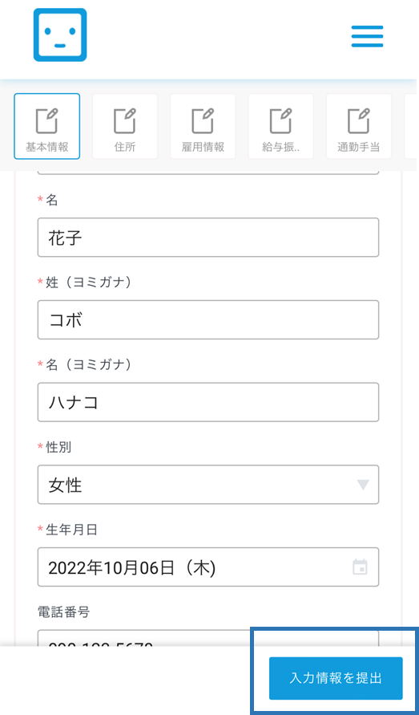This screenshot has height=715, width=419.
Task: Click the 生年月日 field label
Action: pos(71,530)
